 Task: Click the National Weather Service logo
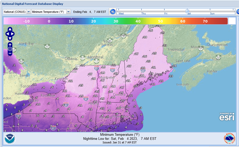coord(229,139)
